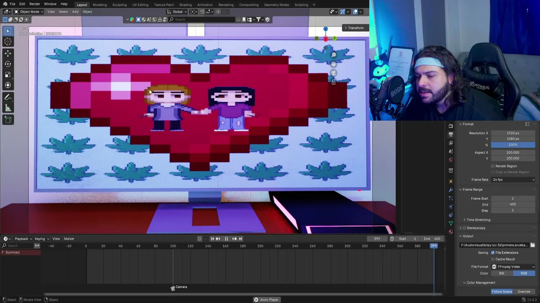This screenshot has width=540, height=303.
Task: Select the Select Box tool
Action: coord(8,31)
